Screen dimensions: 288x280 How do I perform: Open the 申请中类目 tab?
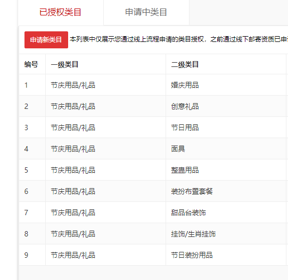pos(146,12)
